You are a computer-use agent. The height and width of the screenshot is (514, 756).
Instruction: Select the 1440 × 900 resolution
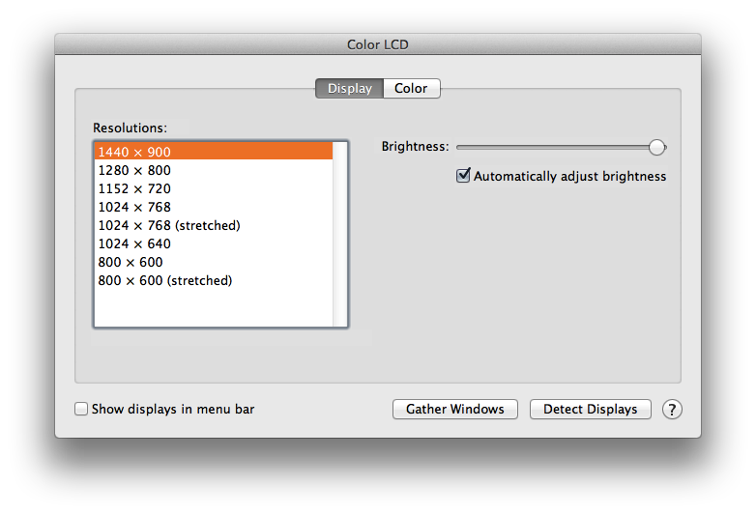click(x=213, y=152)
